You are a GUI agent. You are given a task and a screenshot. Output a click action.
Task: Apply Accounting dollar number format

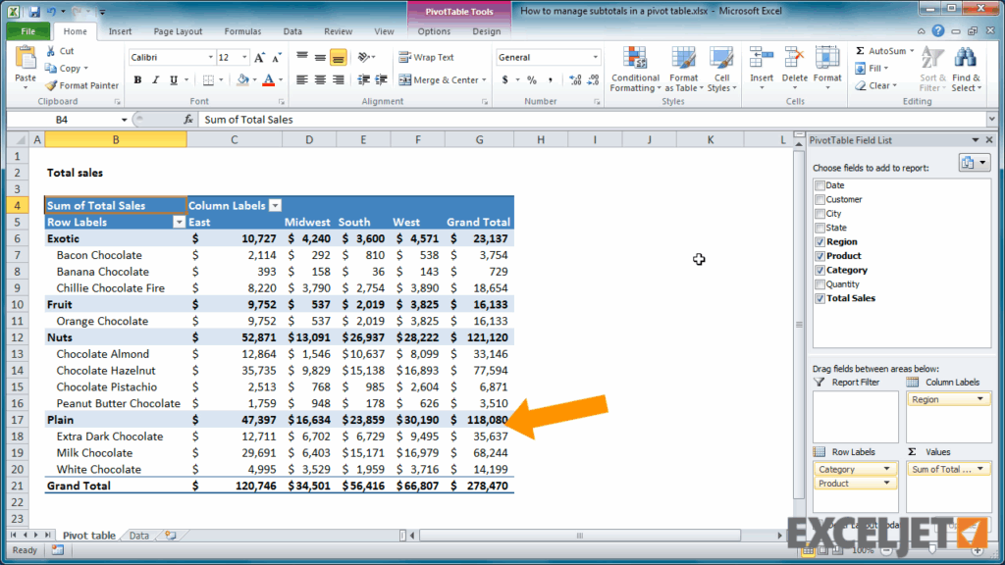505,80
